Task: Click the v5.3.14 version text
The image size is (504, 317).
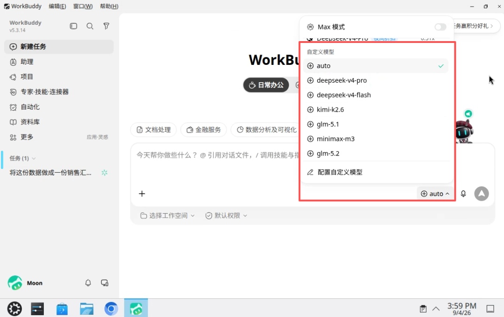Action: (x=17, y=30)
